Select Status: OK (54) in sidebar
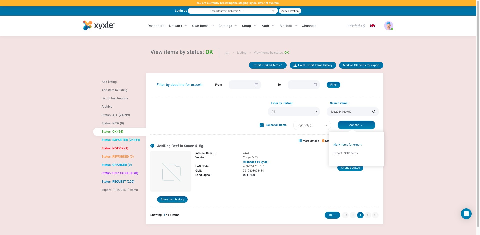This screenshot has width=480, height=235. coord(112,132)
